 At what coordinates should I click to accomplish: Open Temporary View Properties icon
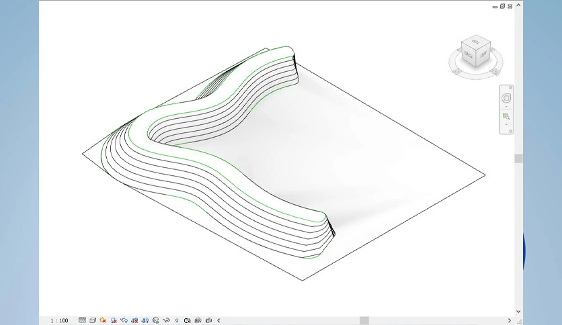[187, 320]
